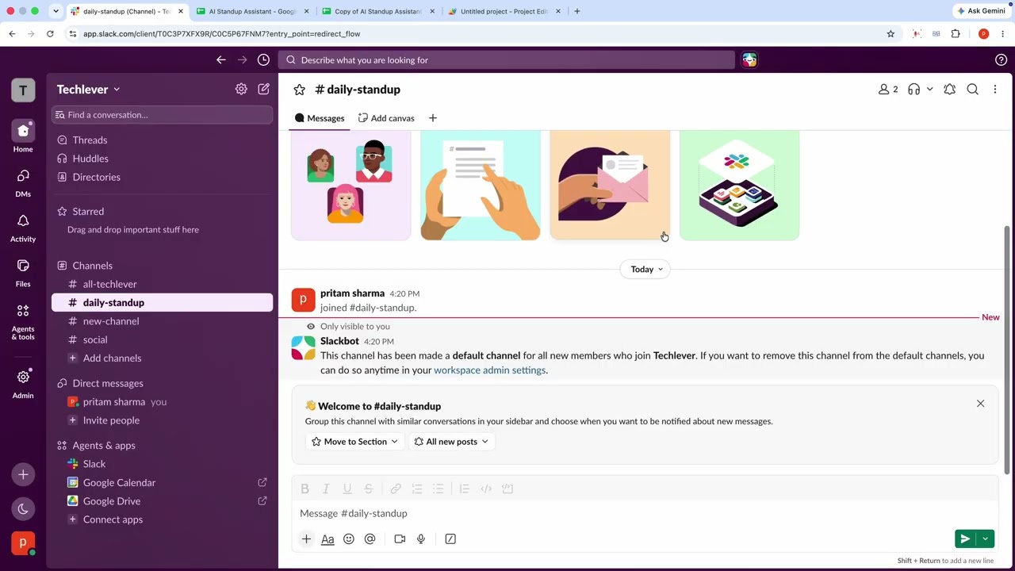The image size is (1015, 571).
Task: Click Invite people in sidebar
Action: (162, 420)
